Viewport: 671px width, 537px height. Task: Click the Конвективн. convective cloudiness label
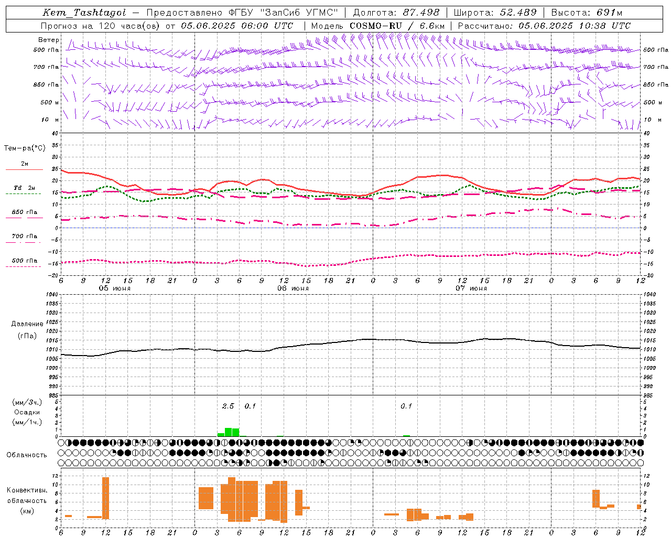pyautogui.click(x=27, y=490)
